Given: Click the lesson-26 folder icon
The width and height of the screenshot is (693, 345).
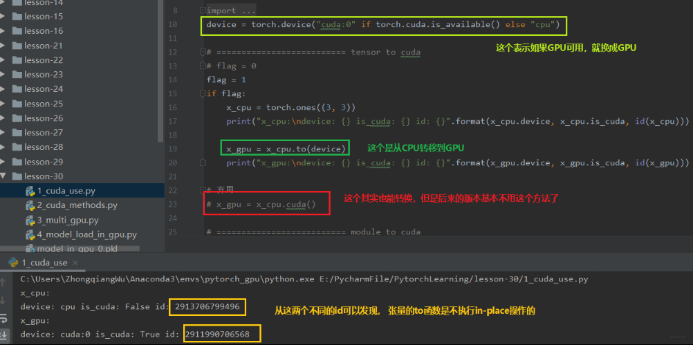Looking at the screenshot, I should click(17, 118).
